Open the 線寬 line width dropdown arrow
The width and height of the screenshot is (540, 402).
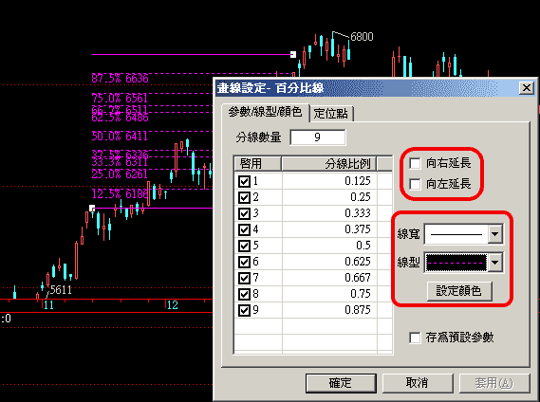tap(494, 234)
